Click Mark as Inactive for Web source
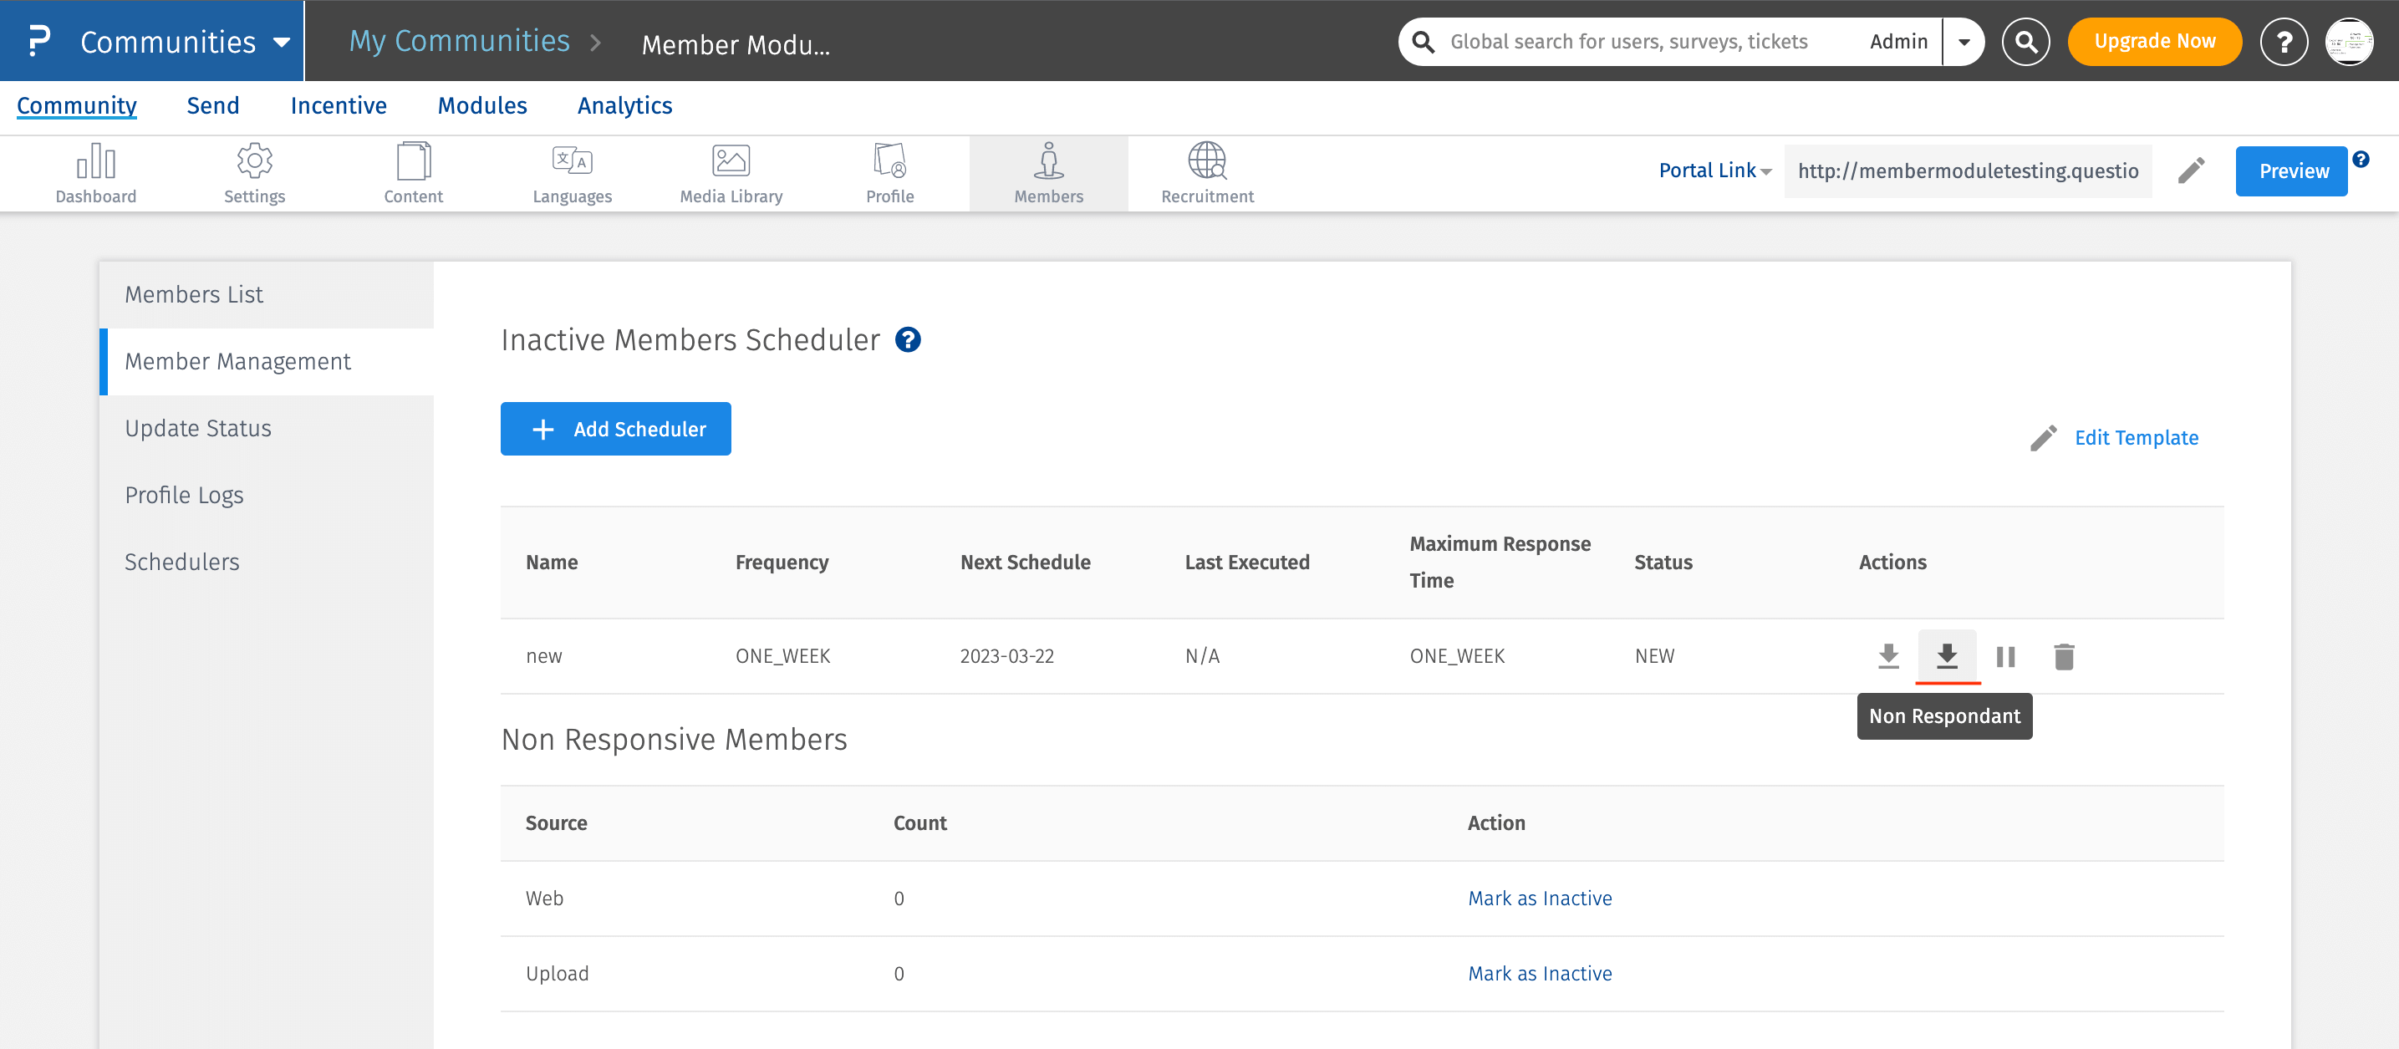 (x=1540, y=898)
